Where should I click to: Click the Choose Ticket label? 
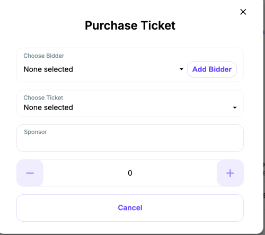43,98
